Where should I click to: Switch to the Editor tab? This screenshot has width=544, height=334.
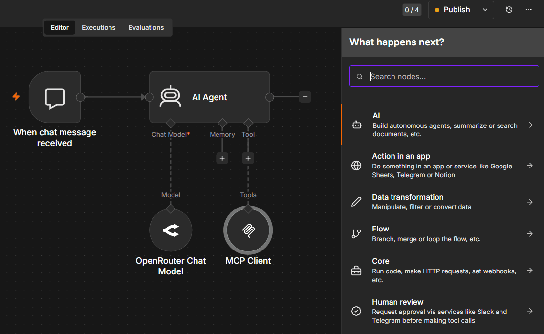tap(60, 27)
